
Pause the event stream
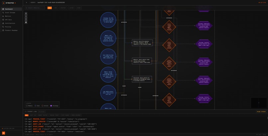(x=261, y=112)
